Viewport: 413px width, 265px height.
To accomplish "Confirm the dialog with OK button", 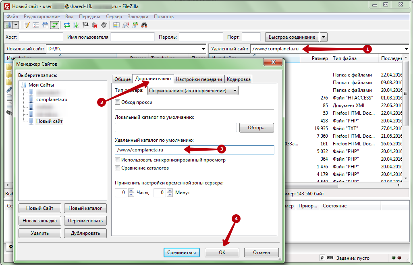I will (x=222, y=253).
